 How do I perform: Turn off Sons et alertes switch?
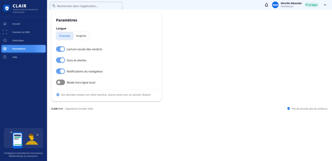click(x=60, y=60)
